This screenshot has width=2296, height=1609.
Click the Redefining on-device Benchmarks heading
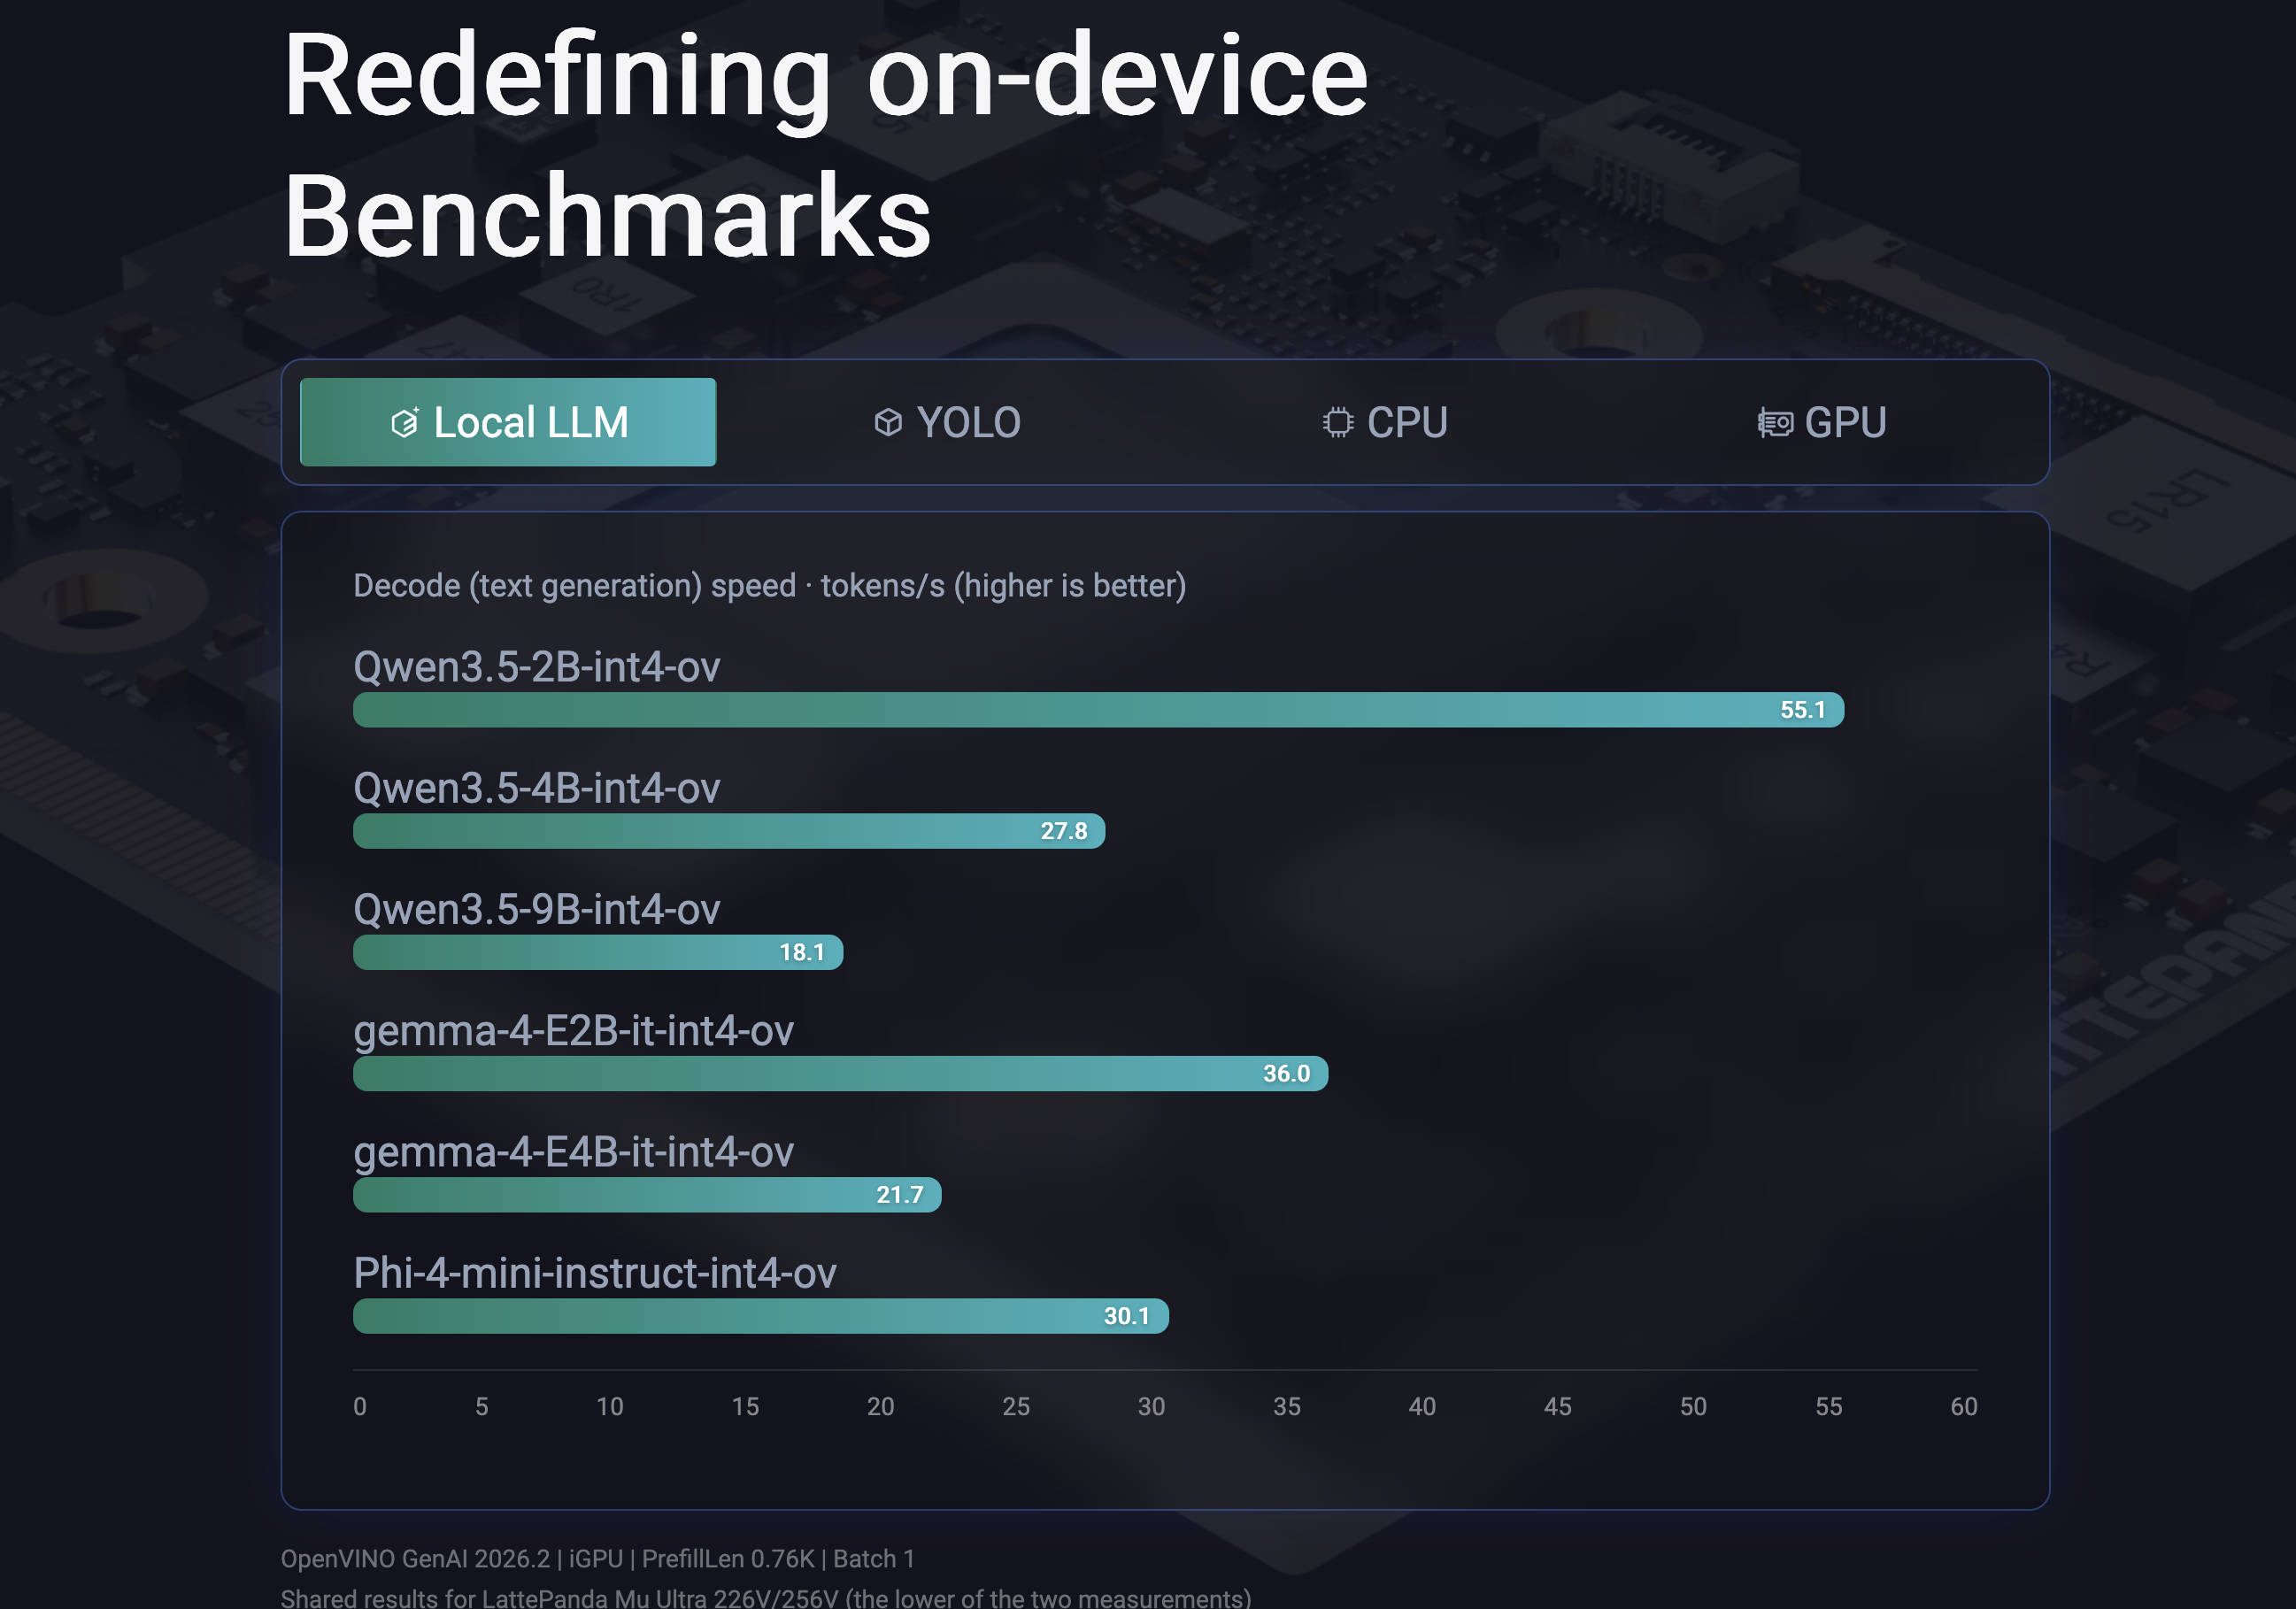825,145
